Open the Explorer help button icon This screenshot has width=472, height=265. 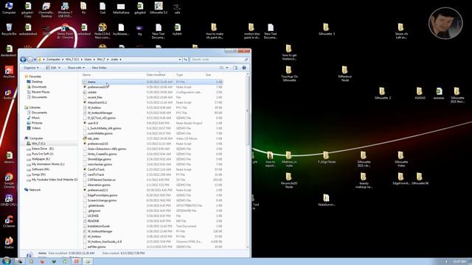pyautogui.click(x=244, y=68)
